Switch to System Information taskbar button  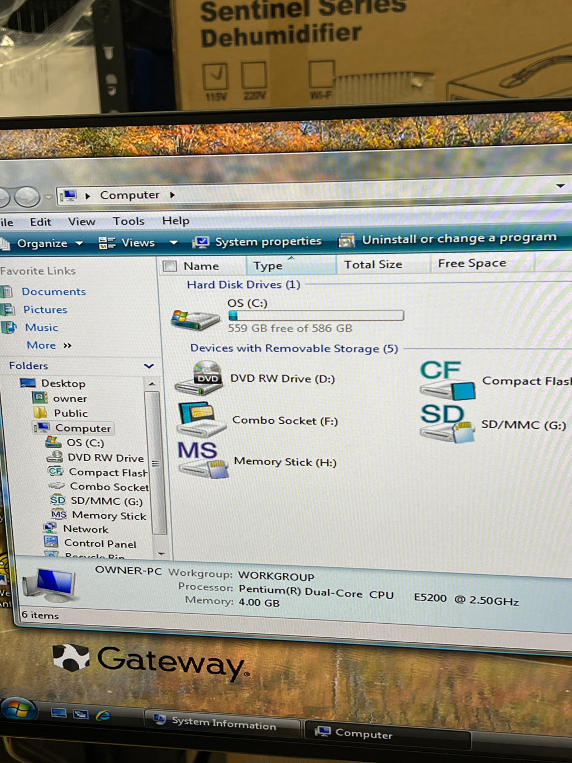[x=223, y=723]
